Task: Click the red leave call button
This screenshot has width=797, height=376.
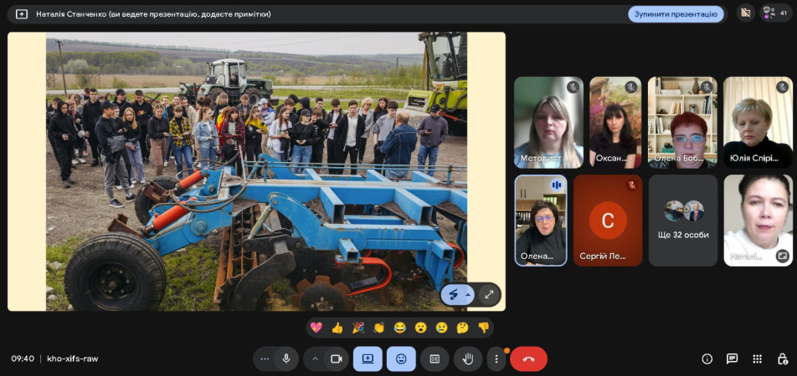Action: point(528,358)
